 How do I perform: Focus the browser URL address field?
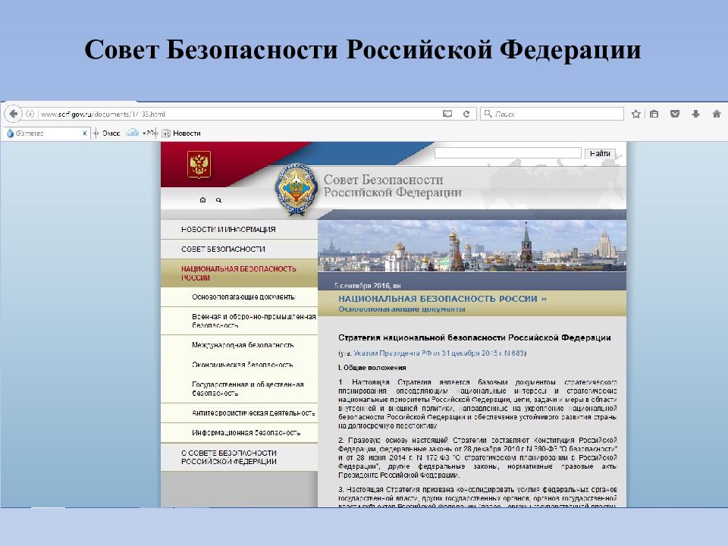click(239, 114)
